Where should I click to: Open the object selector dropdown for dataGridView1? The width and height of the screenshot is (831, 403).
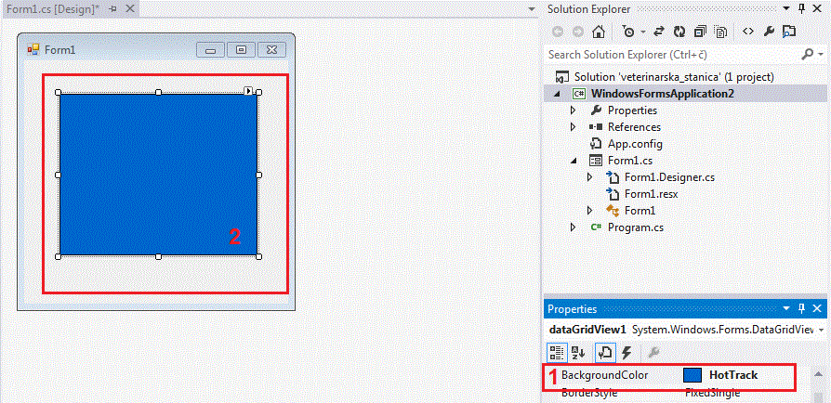(x=821, y=330)
